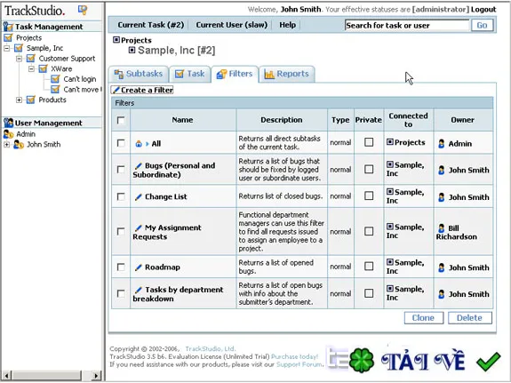Viewport: 511px width, 383px height.
Task: Collapse the Customer Support tree node
Action: [19, 59]
